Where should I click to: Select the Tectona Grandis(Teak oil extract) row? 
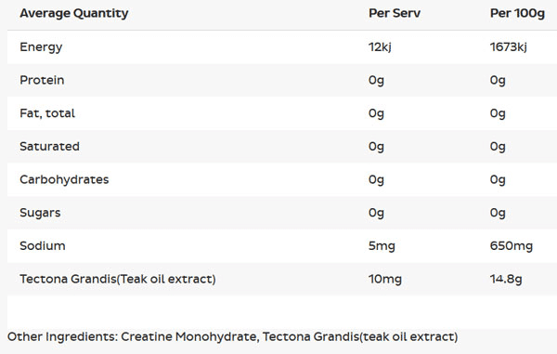click(282, 279)
